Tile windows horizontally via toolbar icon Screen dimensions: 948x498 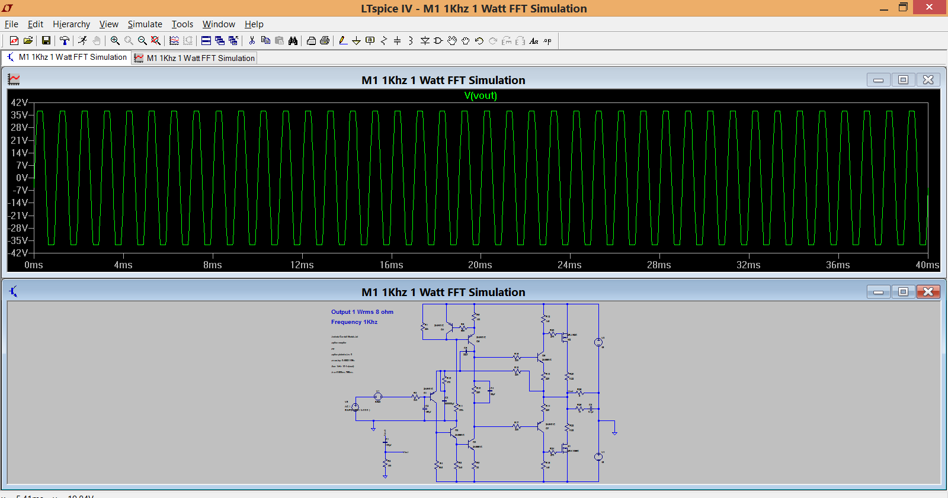point(206,40)
